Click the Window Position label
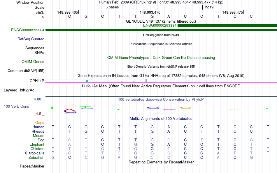Image resolution: width=277 pixels, height=173 pixels. tap(30, 2)
